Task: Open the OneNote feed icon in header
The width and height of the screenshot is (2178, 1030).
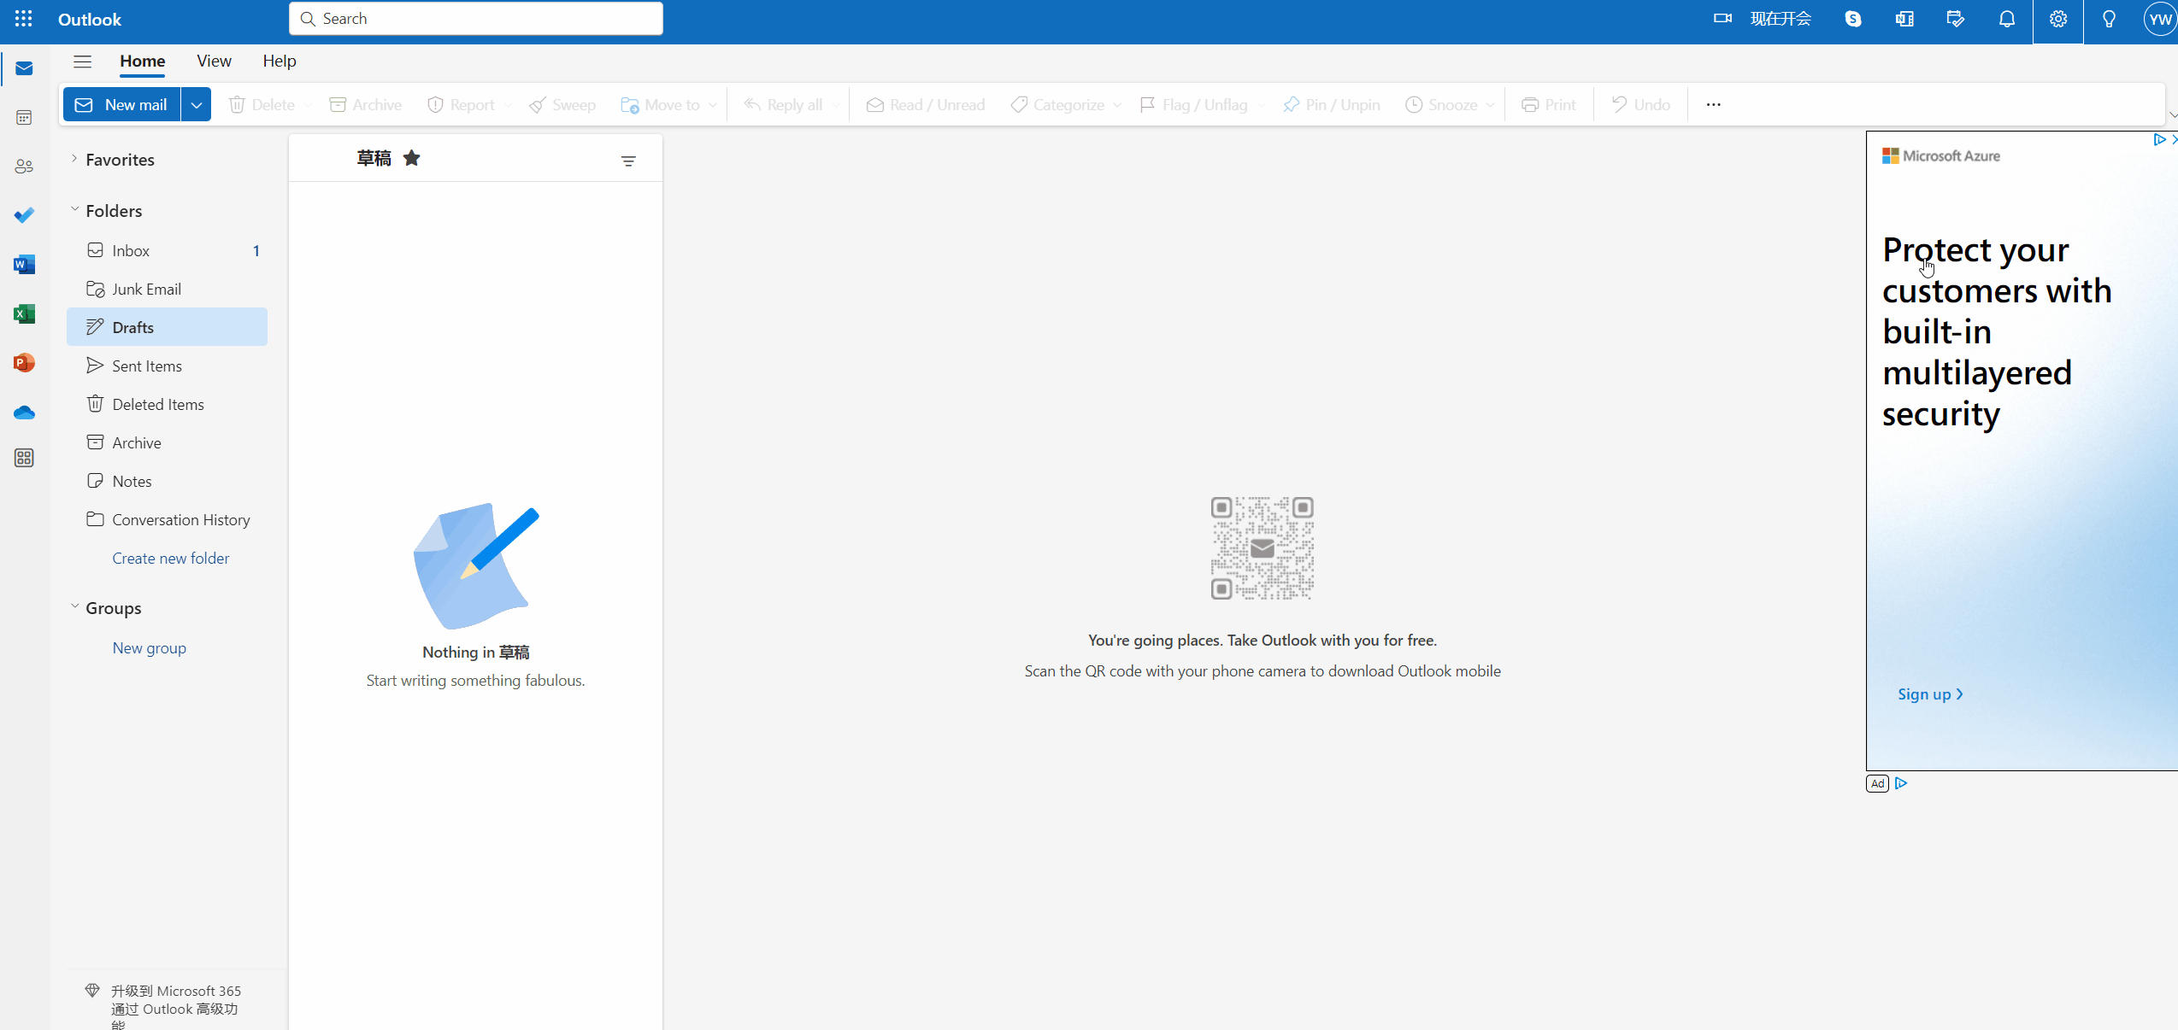Action: tap(1904, 19)
